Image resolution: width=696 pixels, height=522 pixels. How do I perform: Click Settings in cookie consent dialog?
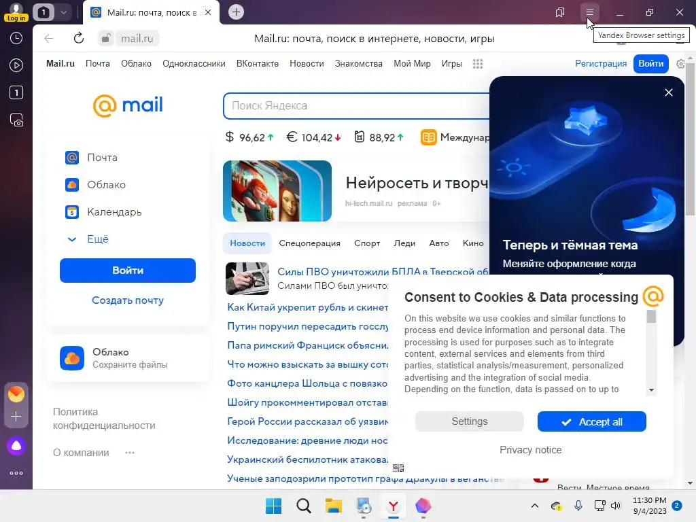tap(470, 421)
